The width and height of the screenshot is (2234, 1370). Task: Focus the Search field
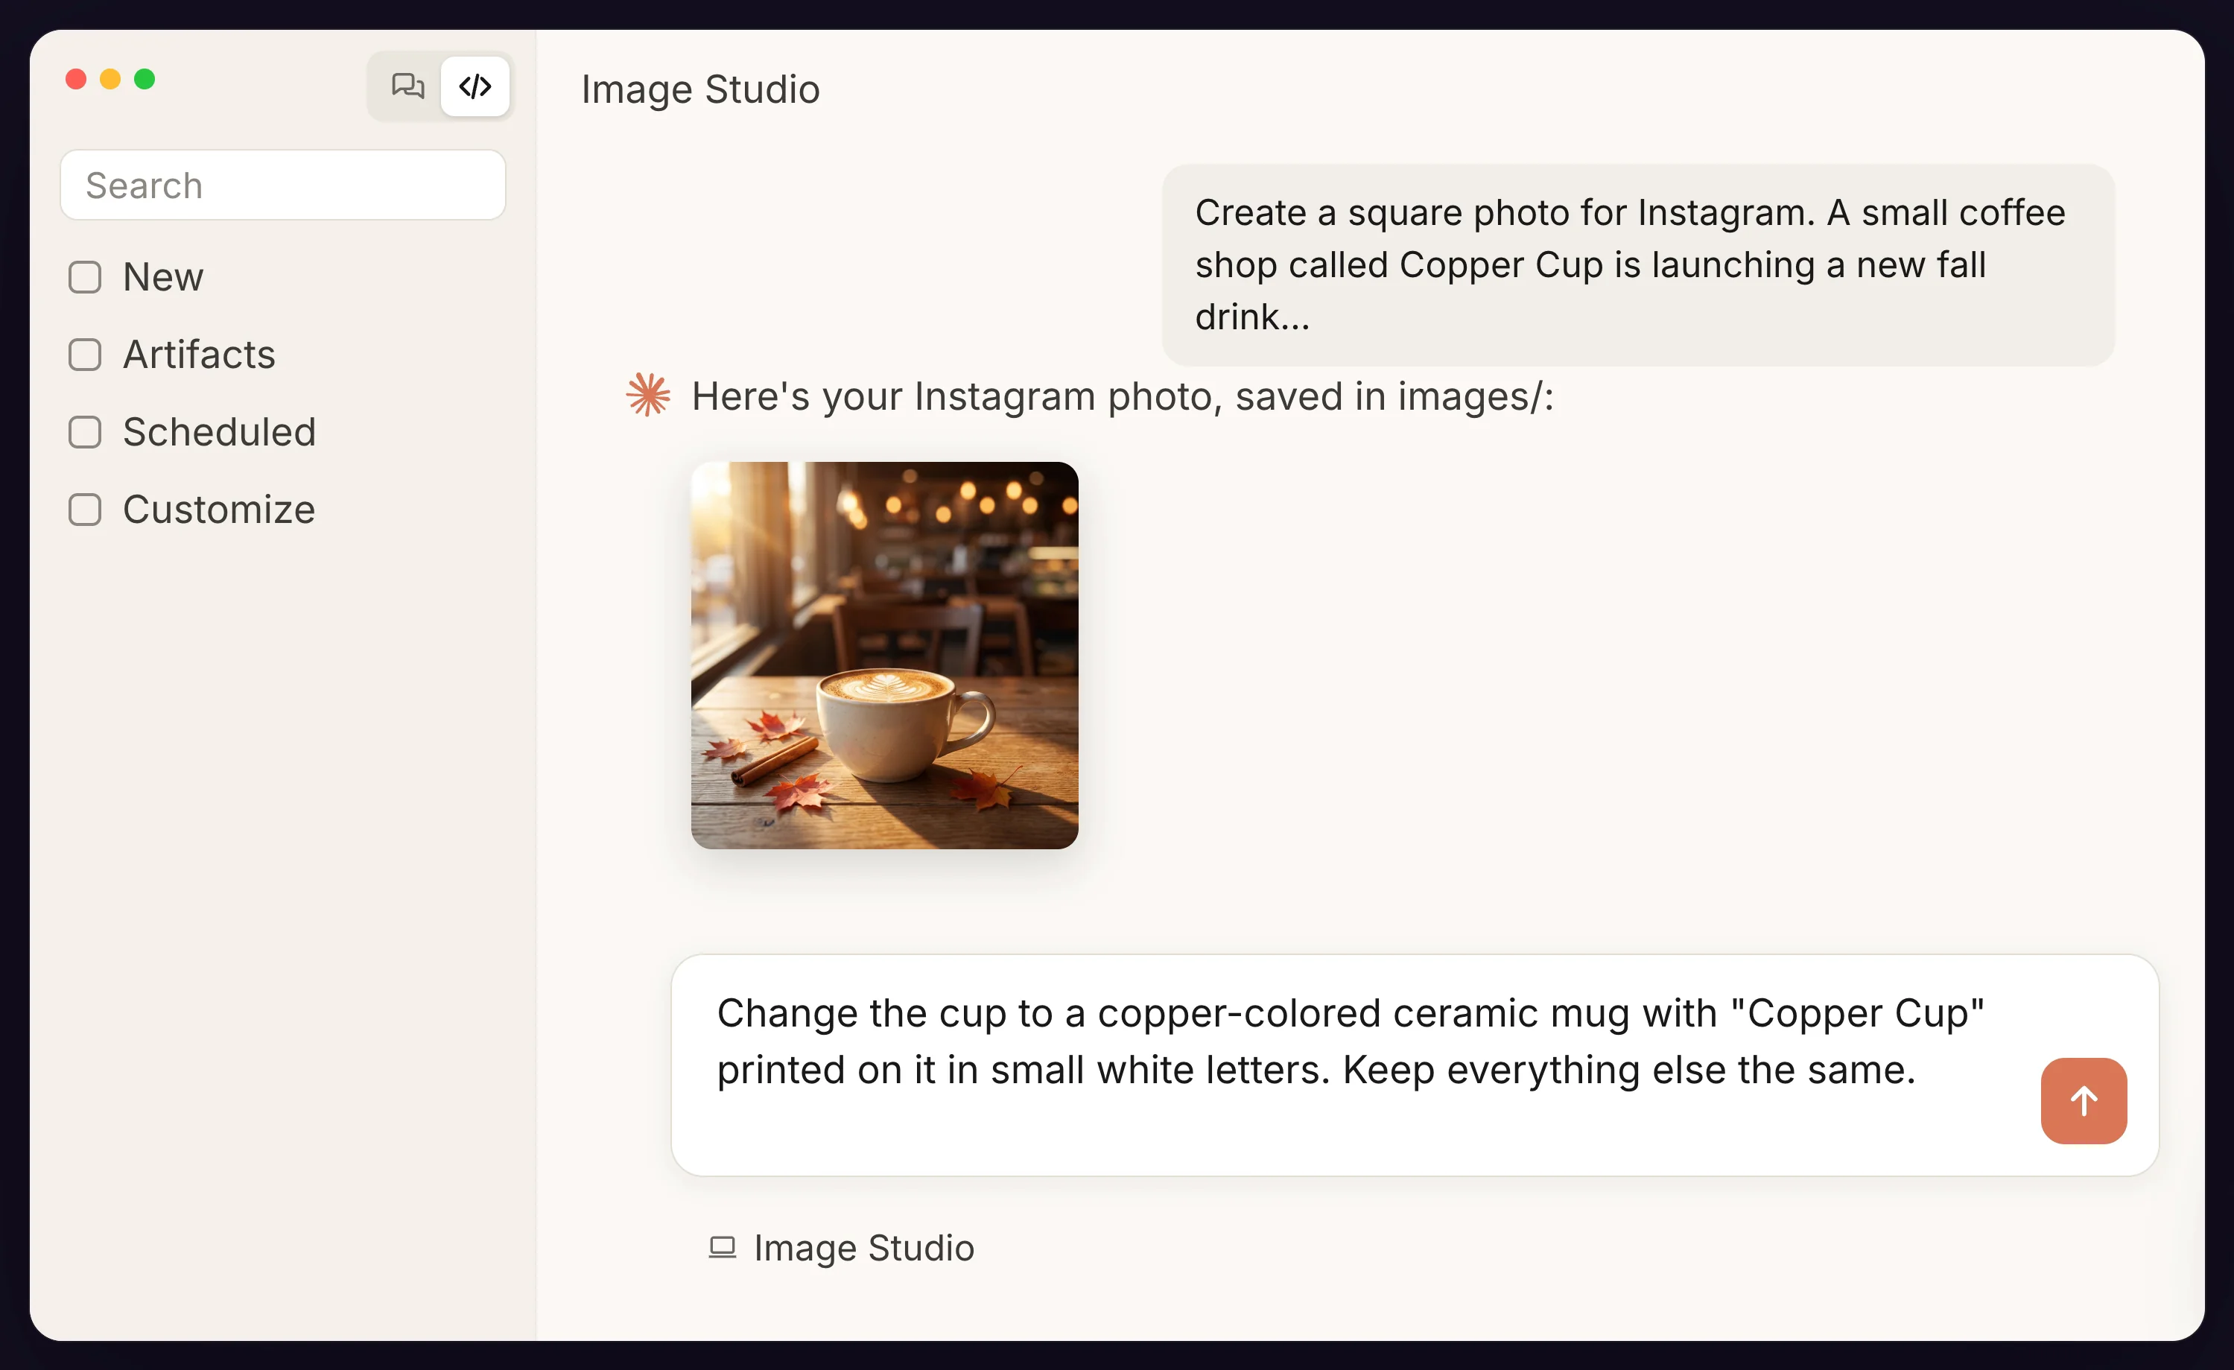click(x=283, y=185)
